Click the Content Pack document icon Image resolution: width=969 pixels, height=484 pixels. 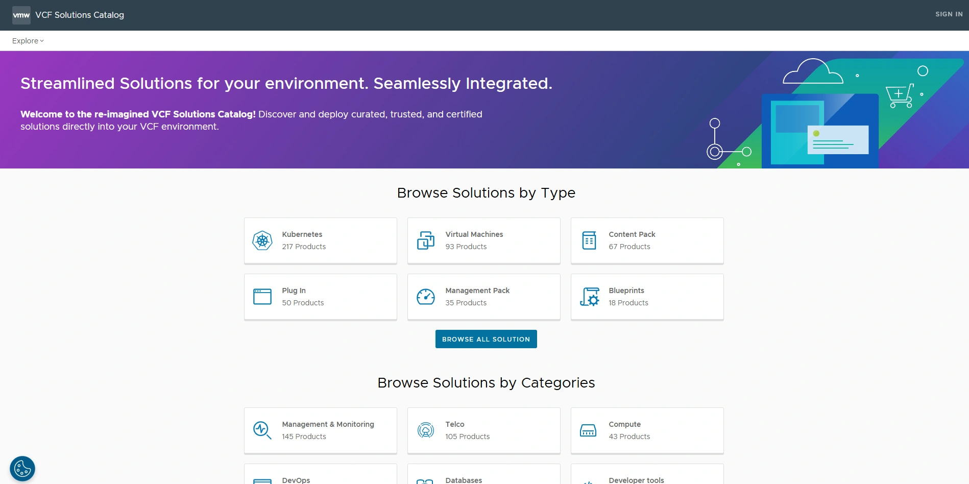(589, 240)
